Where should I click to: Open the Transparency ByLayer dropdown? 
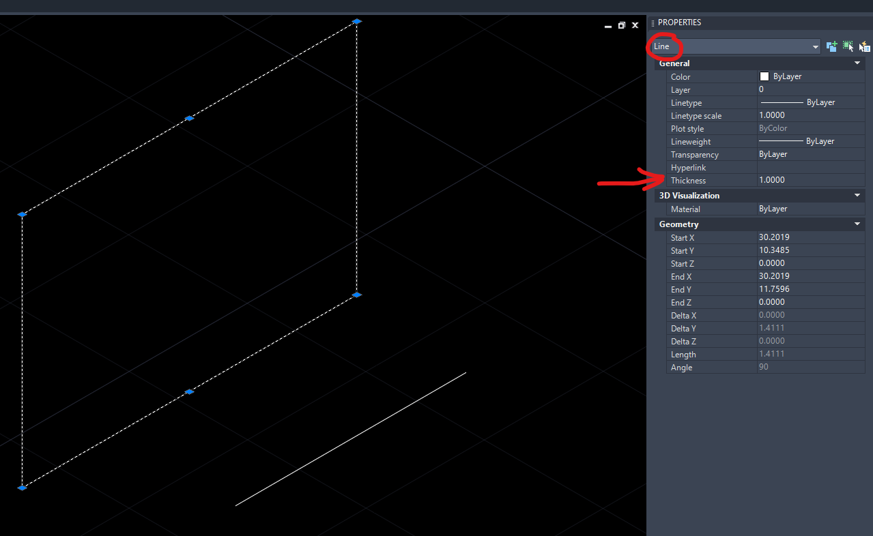pos(811,154)
